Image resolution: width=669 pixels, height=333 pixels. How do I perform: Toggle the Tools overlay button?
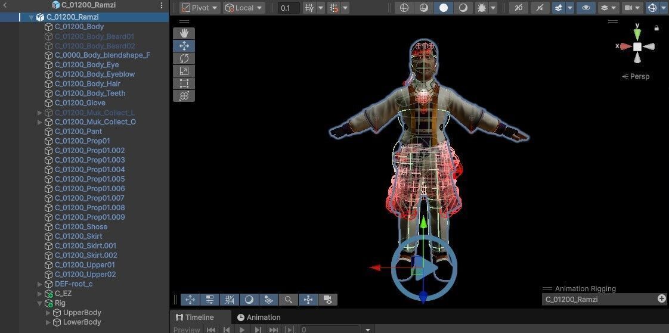[190, 300]
